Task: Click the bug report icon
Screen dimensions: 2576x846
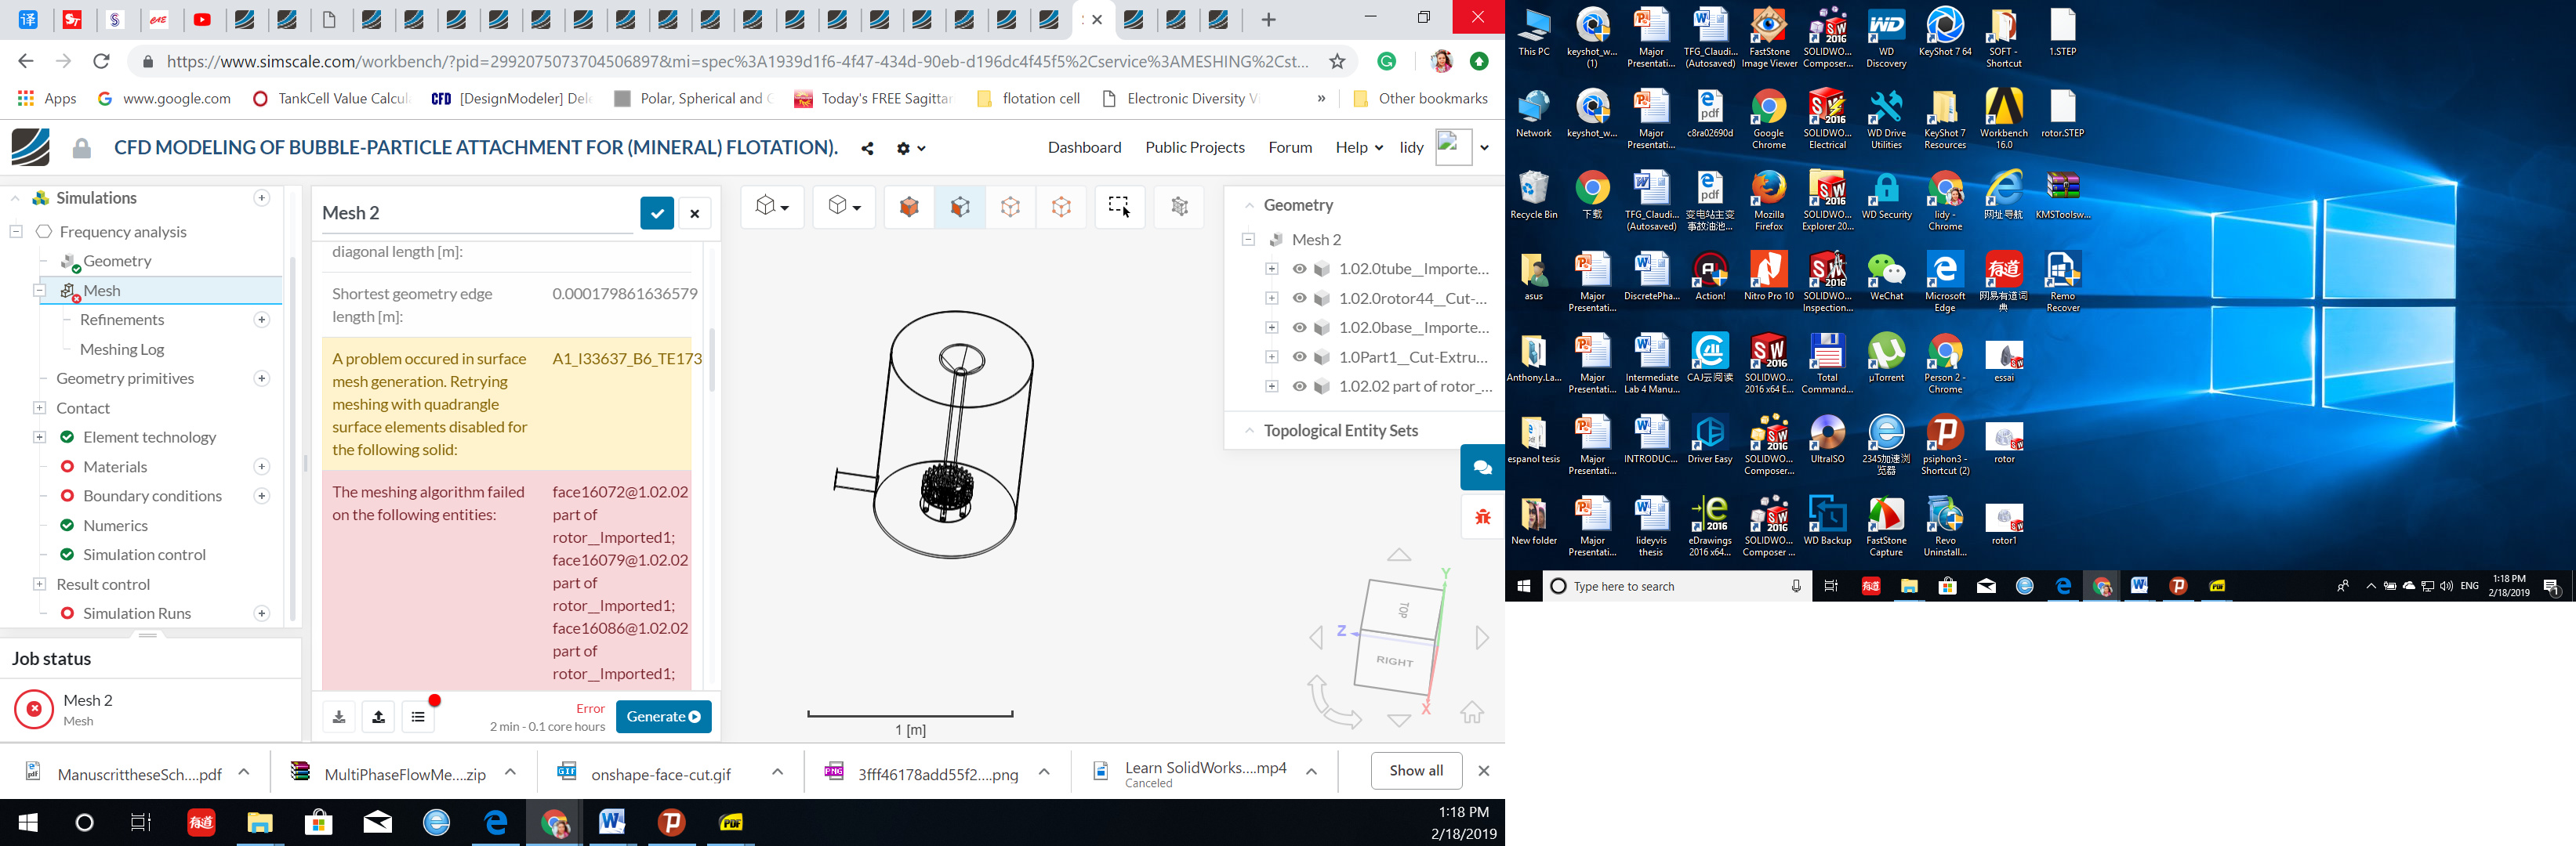Action: click(1482, 516)
